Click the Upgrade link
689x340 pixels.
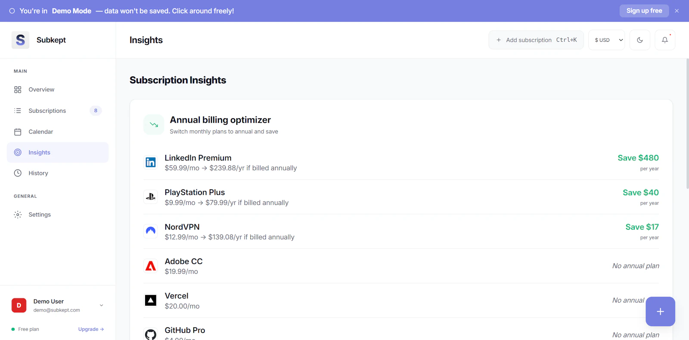tap(91, 329)
